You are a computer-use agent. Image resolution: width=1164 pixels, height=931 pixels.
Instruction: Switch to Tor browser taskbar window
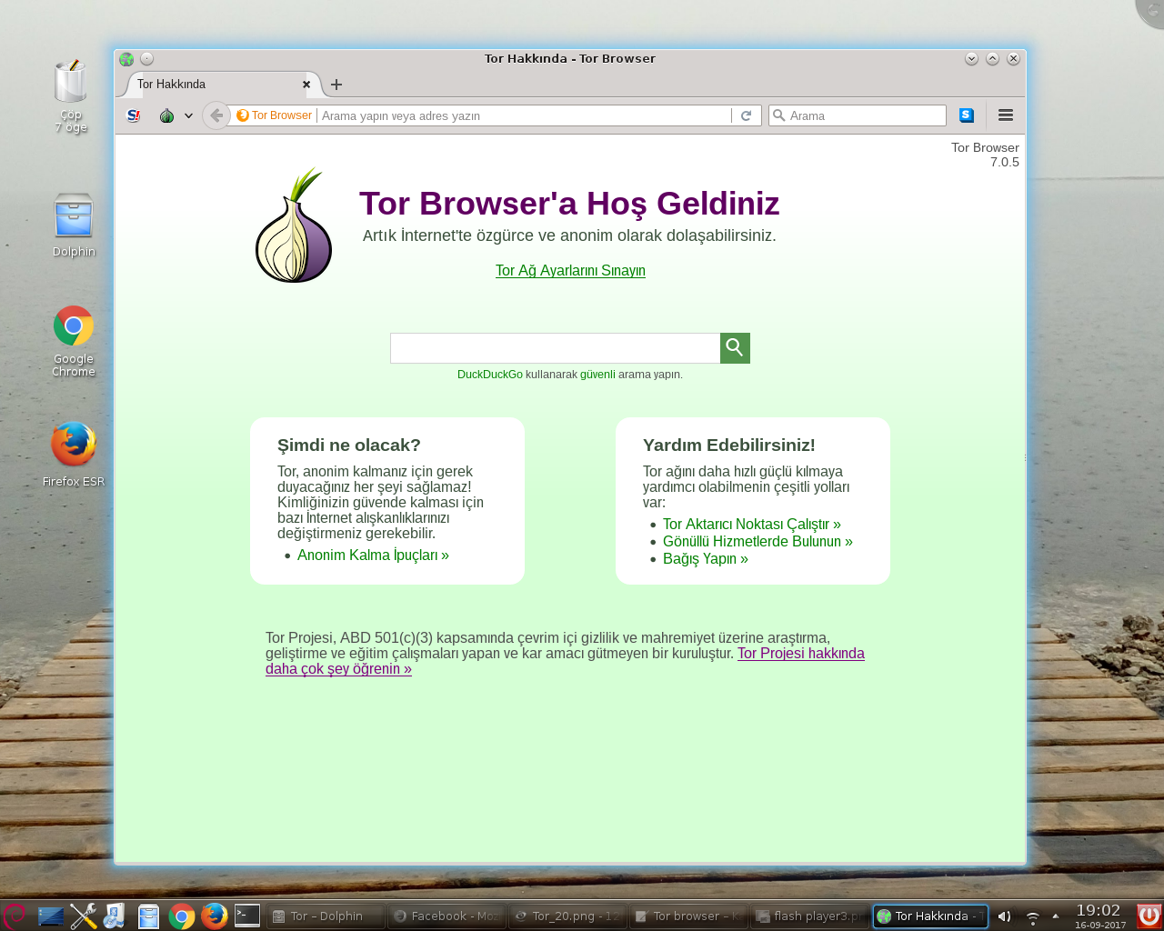pyautogui.click(x=687, y=916)
